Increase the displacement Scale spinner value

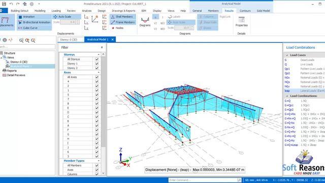[78, 21]
